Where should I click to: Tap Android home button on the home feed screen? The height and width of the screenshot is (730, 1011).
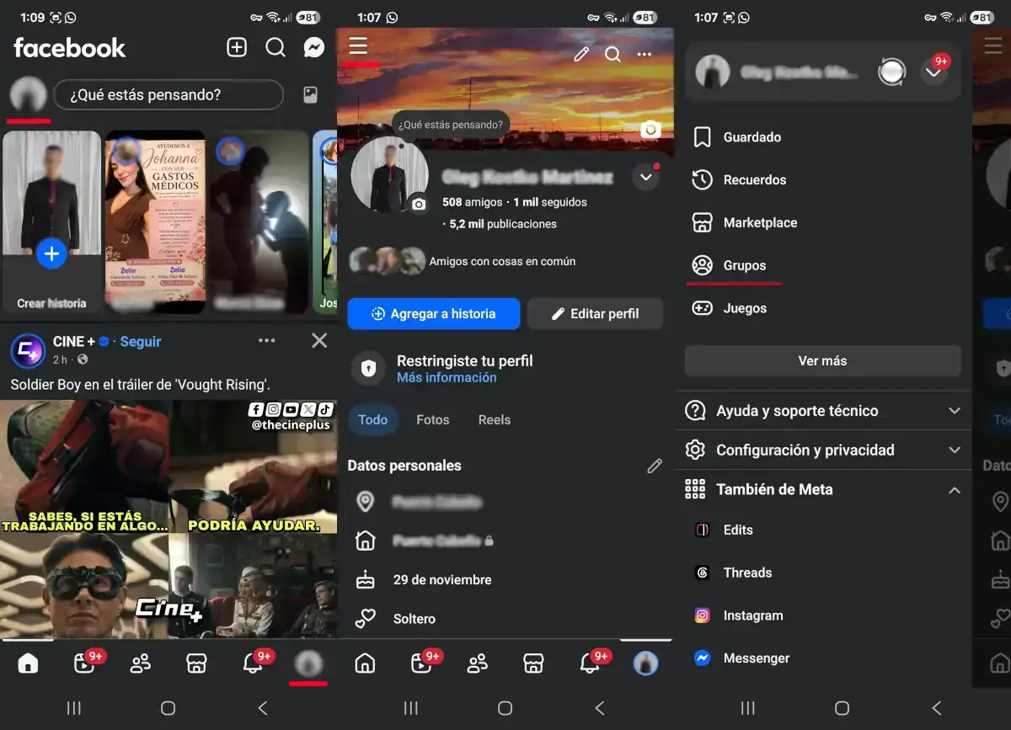point(168,708)
